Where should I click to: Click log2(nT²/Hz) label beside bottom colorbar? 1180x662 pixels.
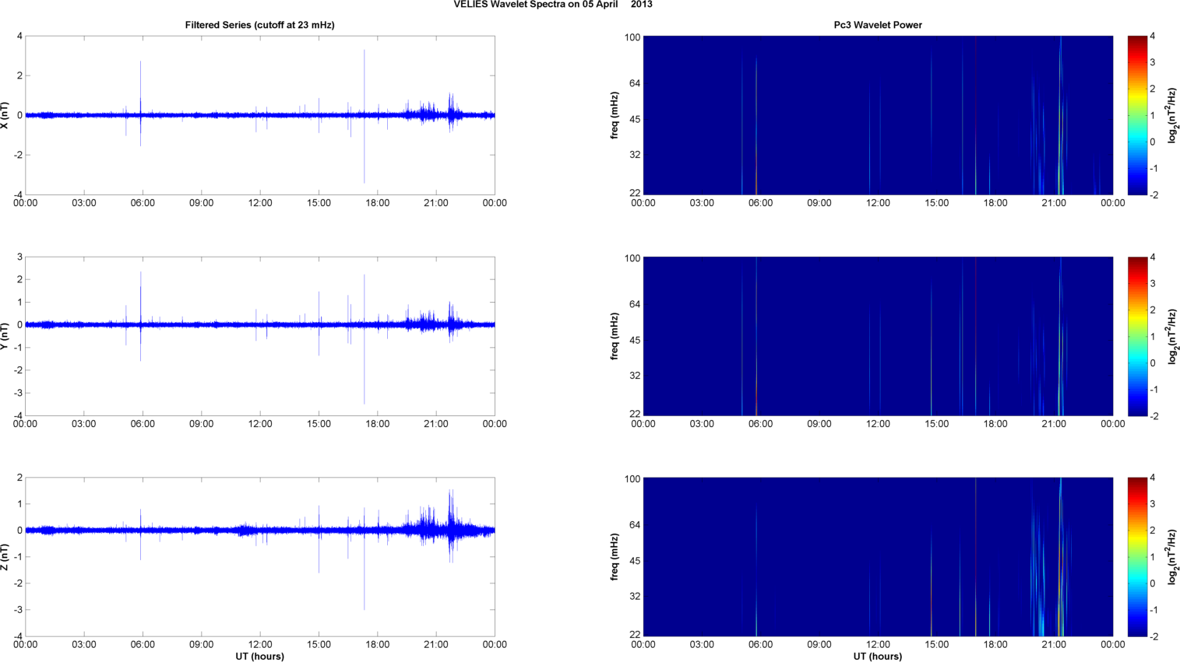click(x=1172, y=557)
